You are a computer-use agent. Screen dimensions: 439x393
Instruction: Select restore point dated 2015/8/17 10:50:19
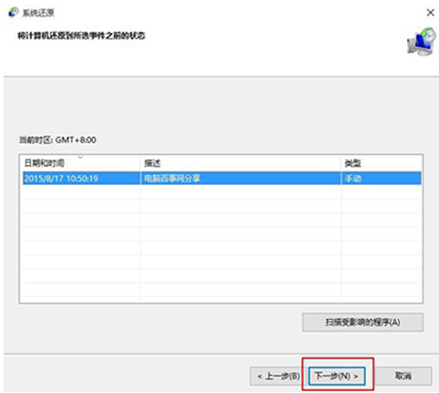pos(221,179)
